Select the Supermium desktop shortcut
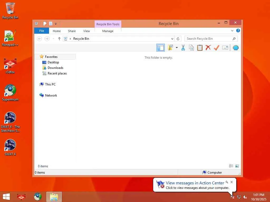 [10, 93]
